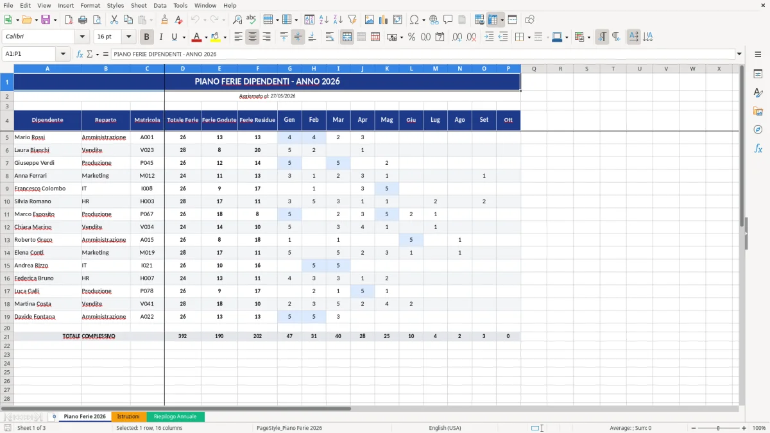Toggle Italic formatting
Viewport: 770px width, 433px height.
[161, 37]
